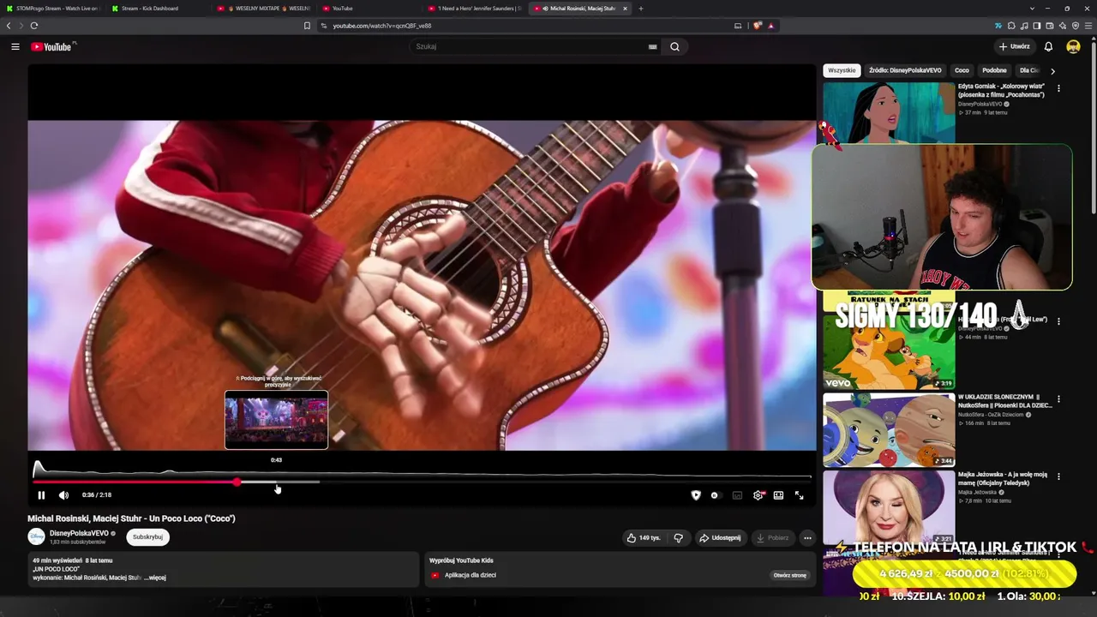The height and width of the screenshot is (617, 1097).
Task: Share the video via Udostępnij
Action: [x=720, y=537]
